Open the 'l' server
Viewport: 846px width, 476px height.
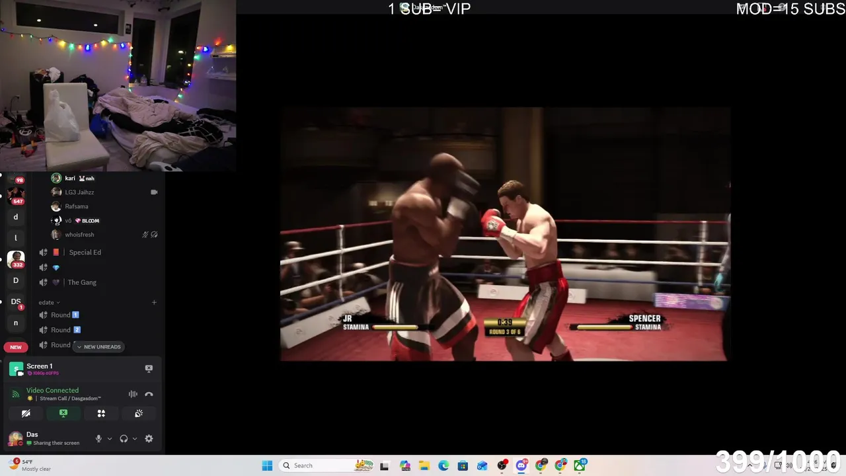[16, 238]
